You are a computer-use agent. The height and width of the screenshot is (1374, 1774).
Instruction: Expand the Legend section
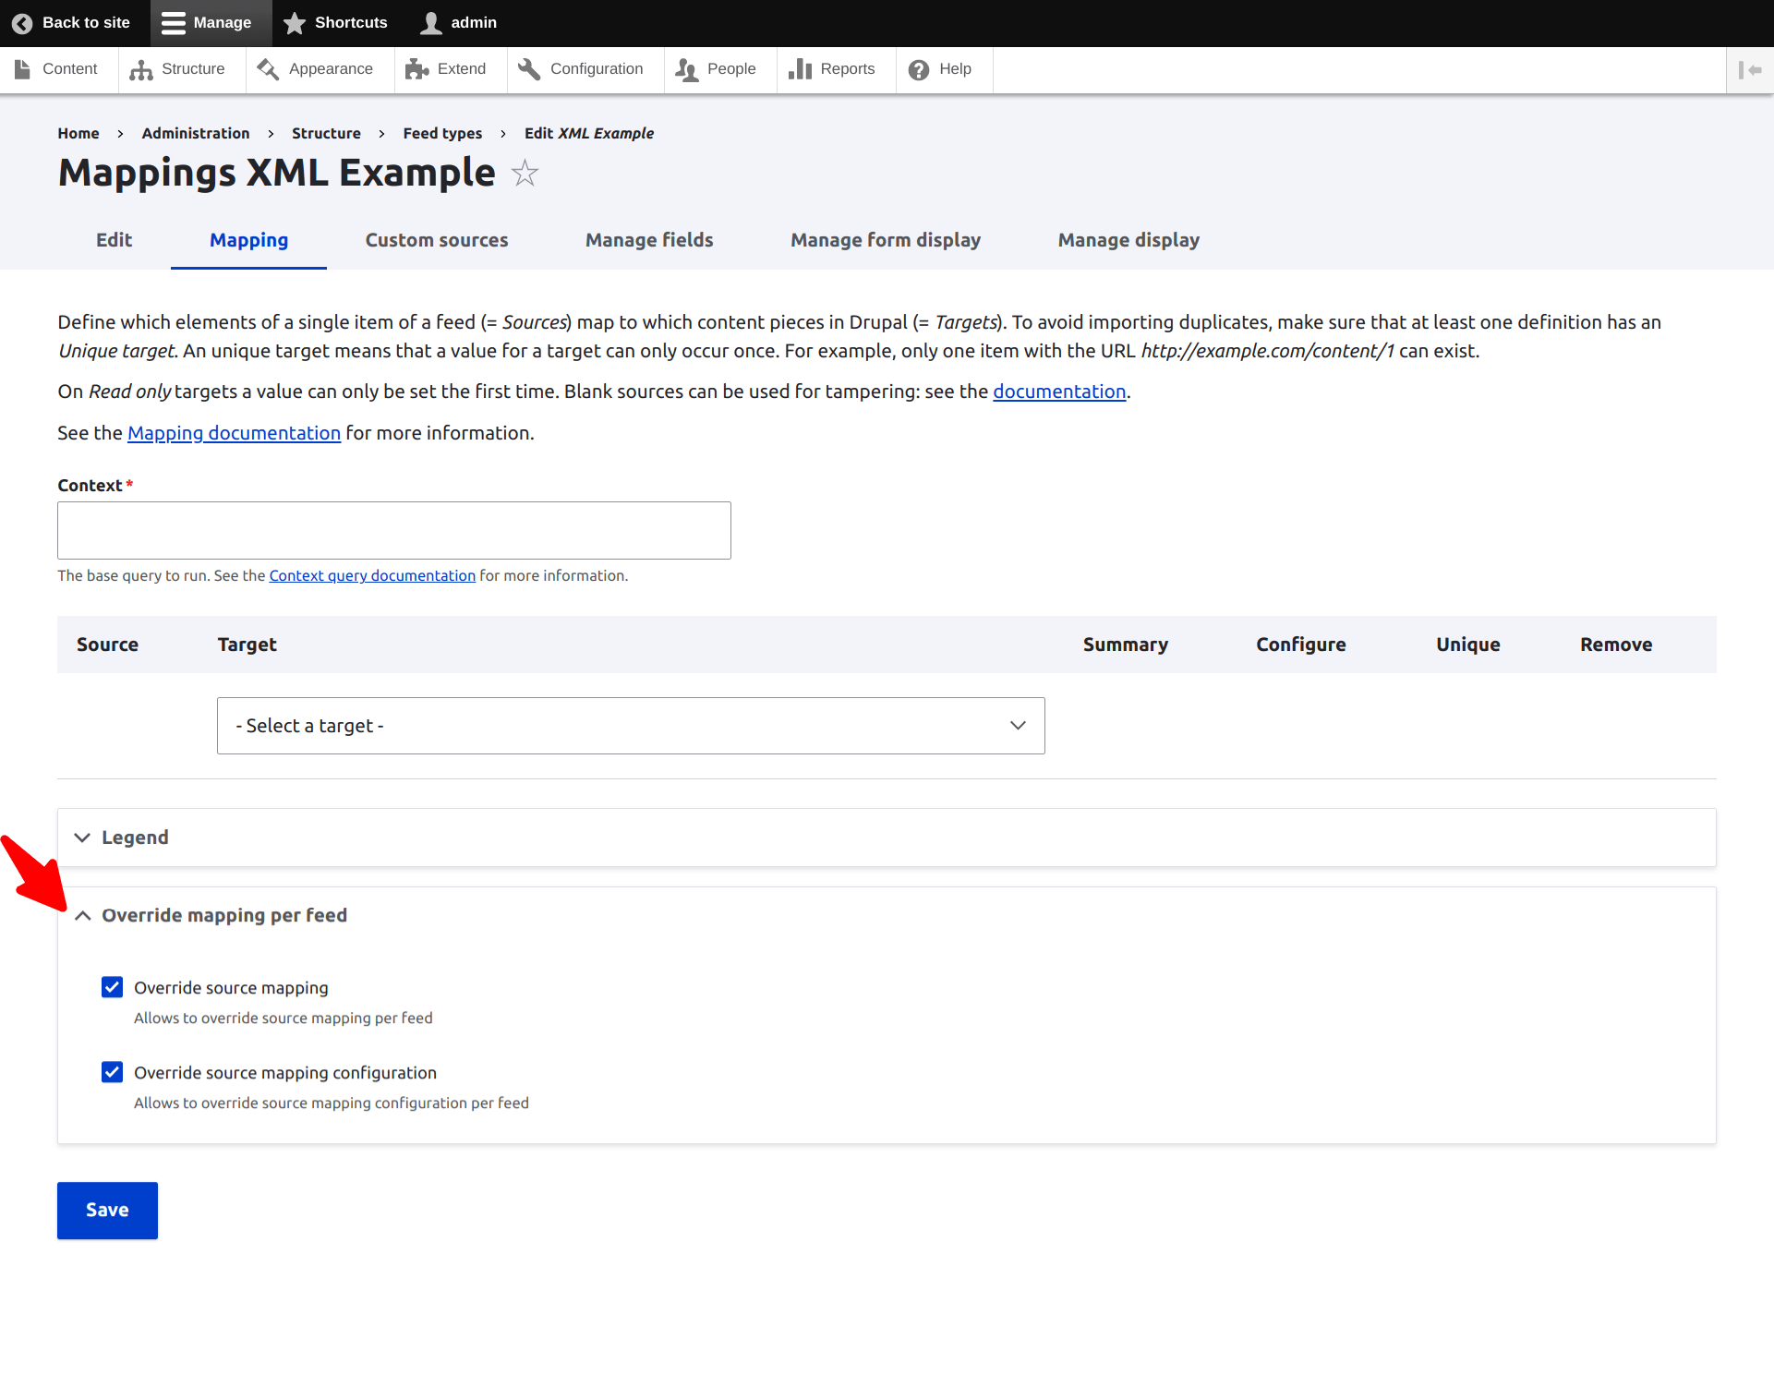pyautogui.click(x=135, y=838)
